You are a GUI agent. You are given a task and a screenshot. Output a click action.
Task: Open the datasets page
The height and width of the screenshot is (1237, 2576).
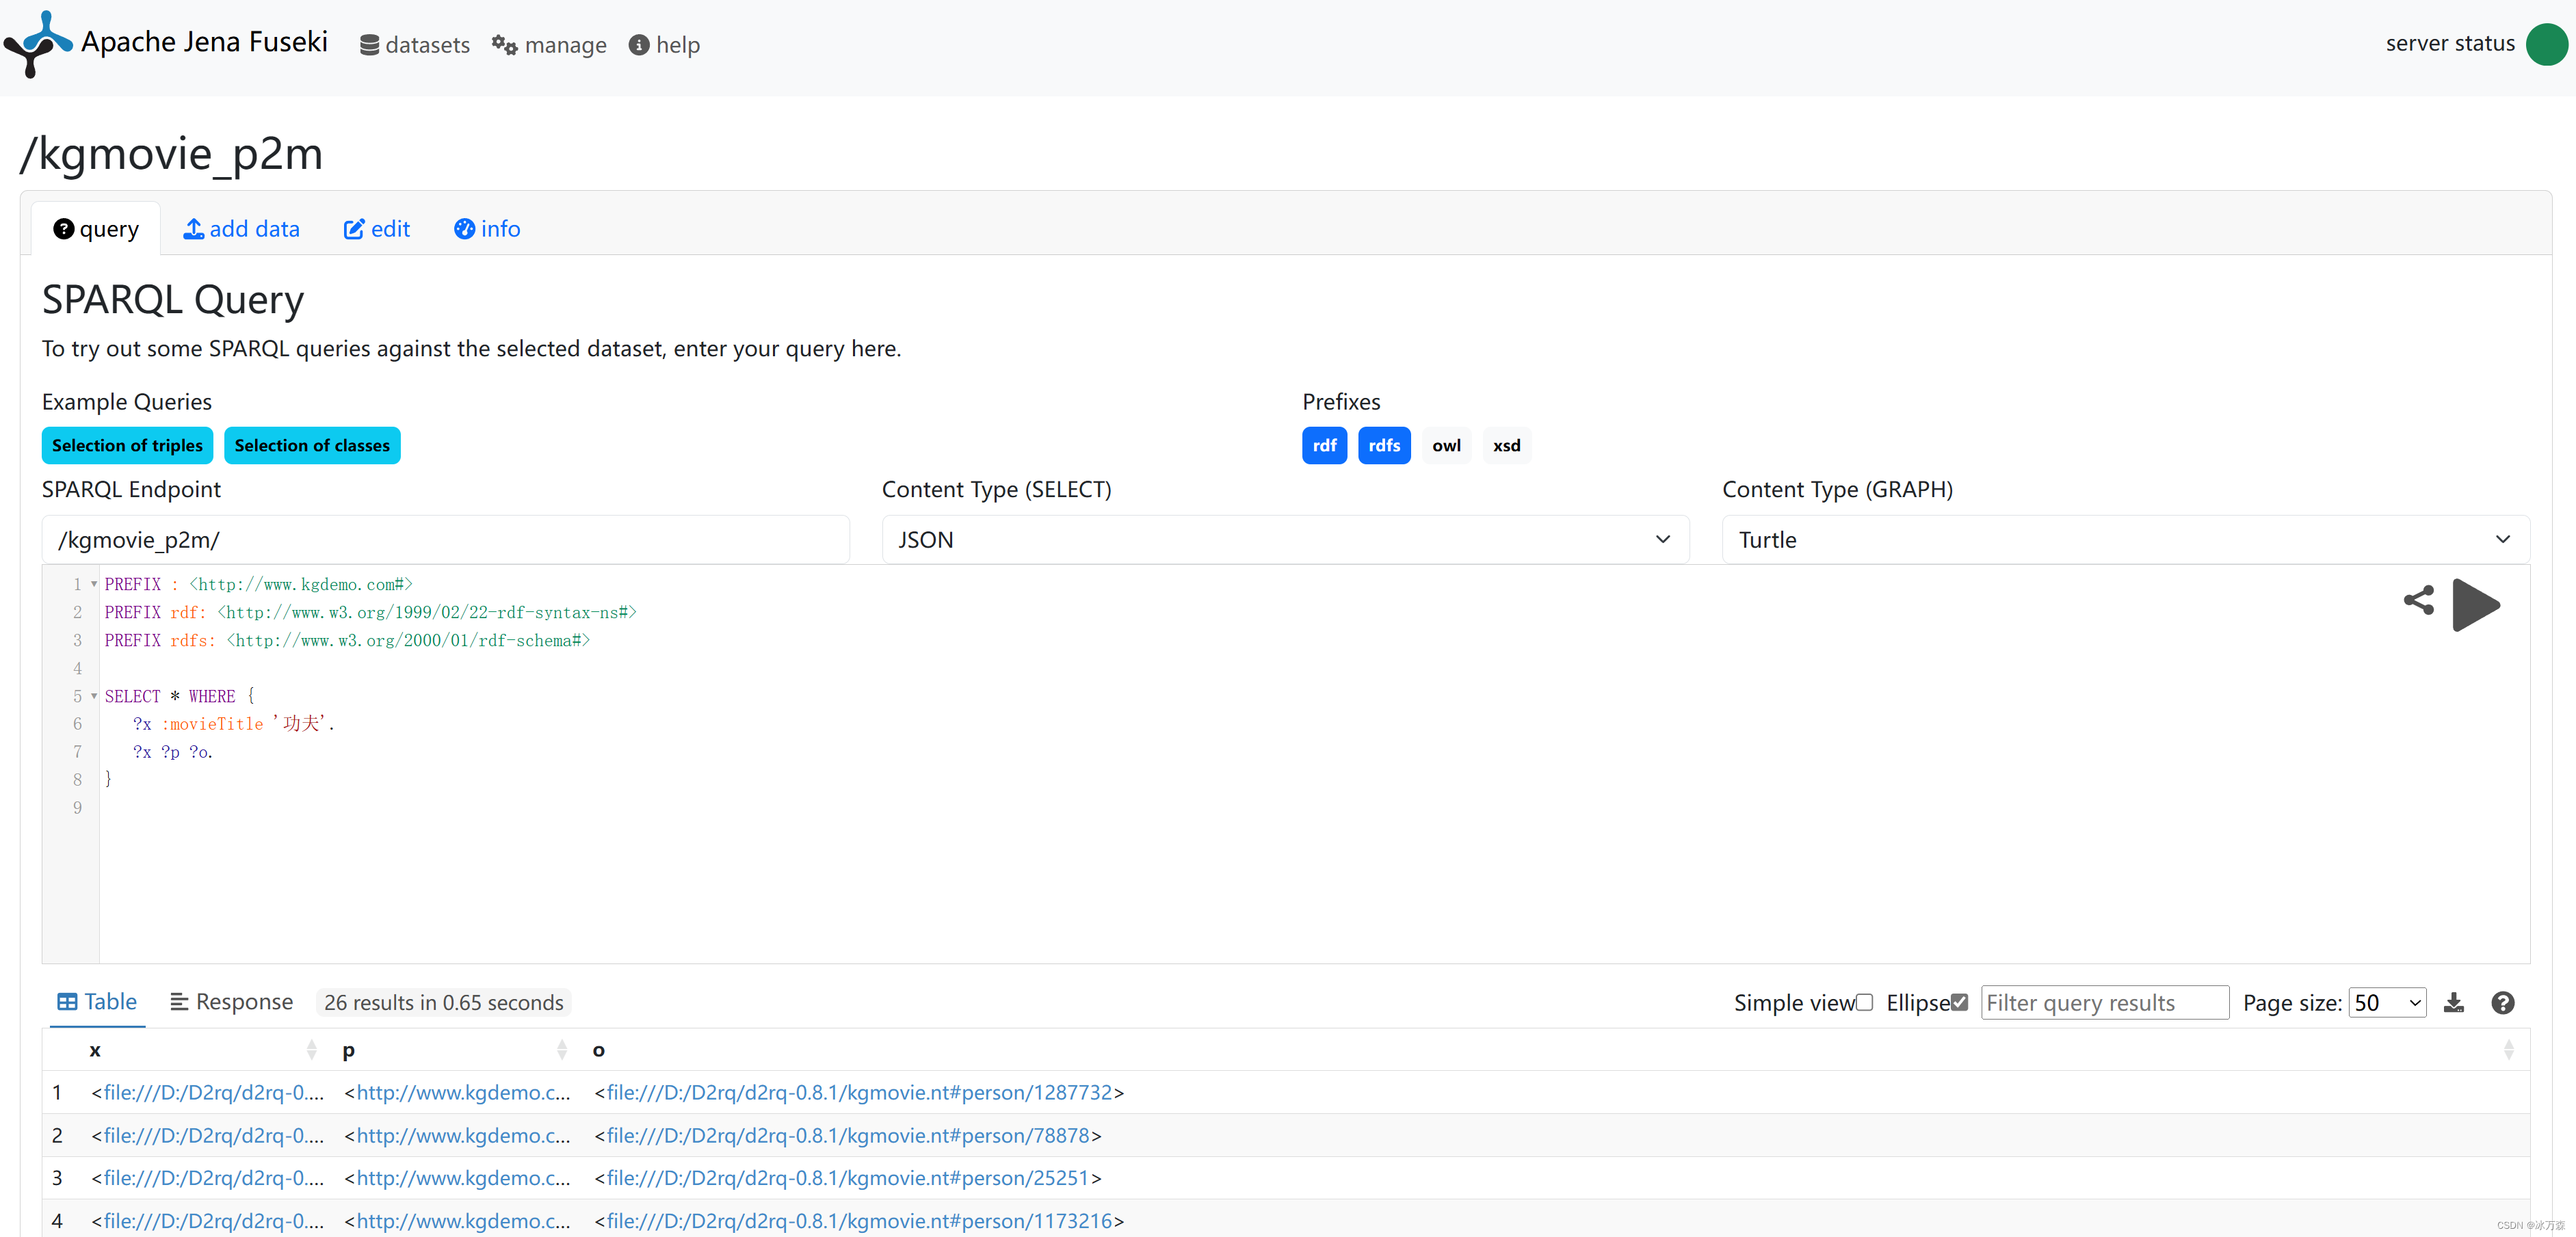pyautogui.click(x=415, y=45)
